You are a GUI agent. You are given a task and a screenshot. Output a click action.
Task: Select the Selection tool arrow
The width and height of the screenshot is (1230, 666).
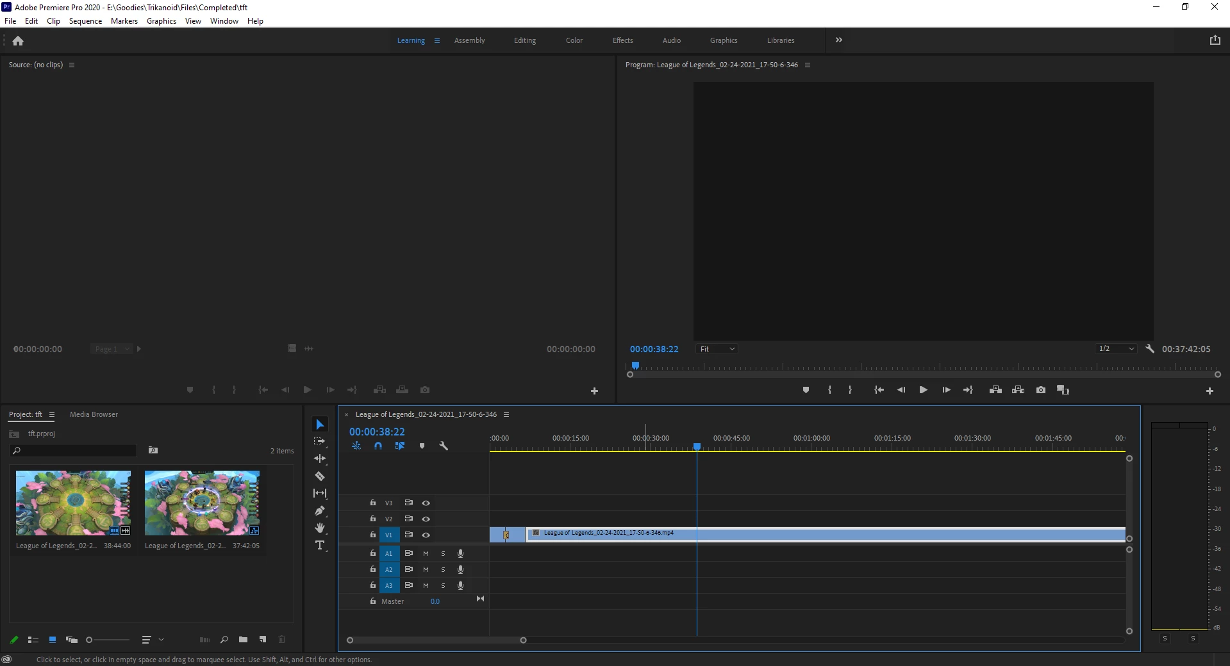[320, 425]
